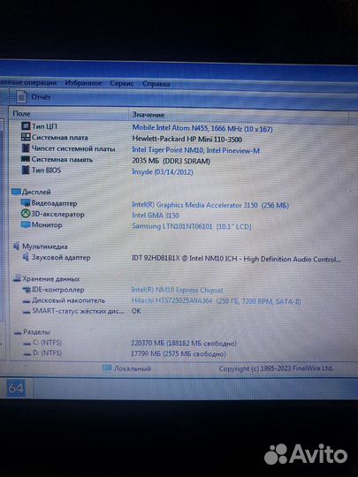
Task: Click the AIDA64 taskbar icon
Action: (16, 388)
